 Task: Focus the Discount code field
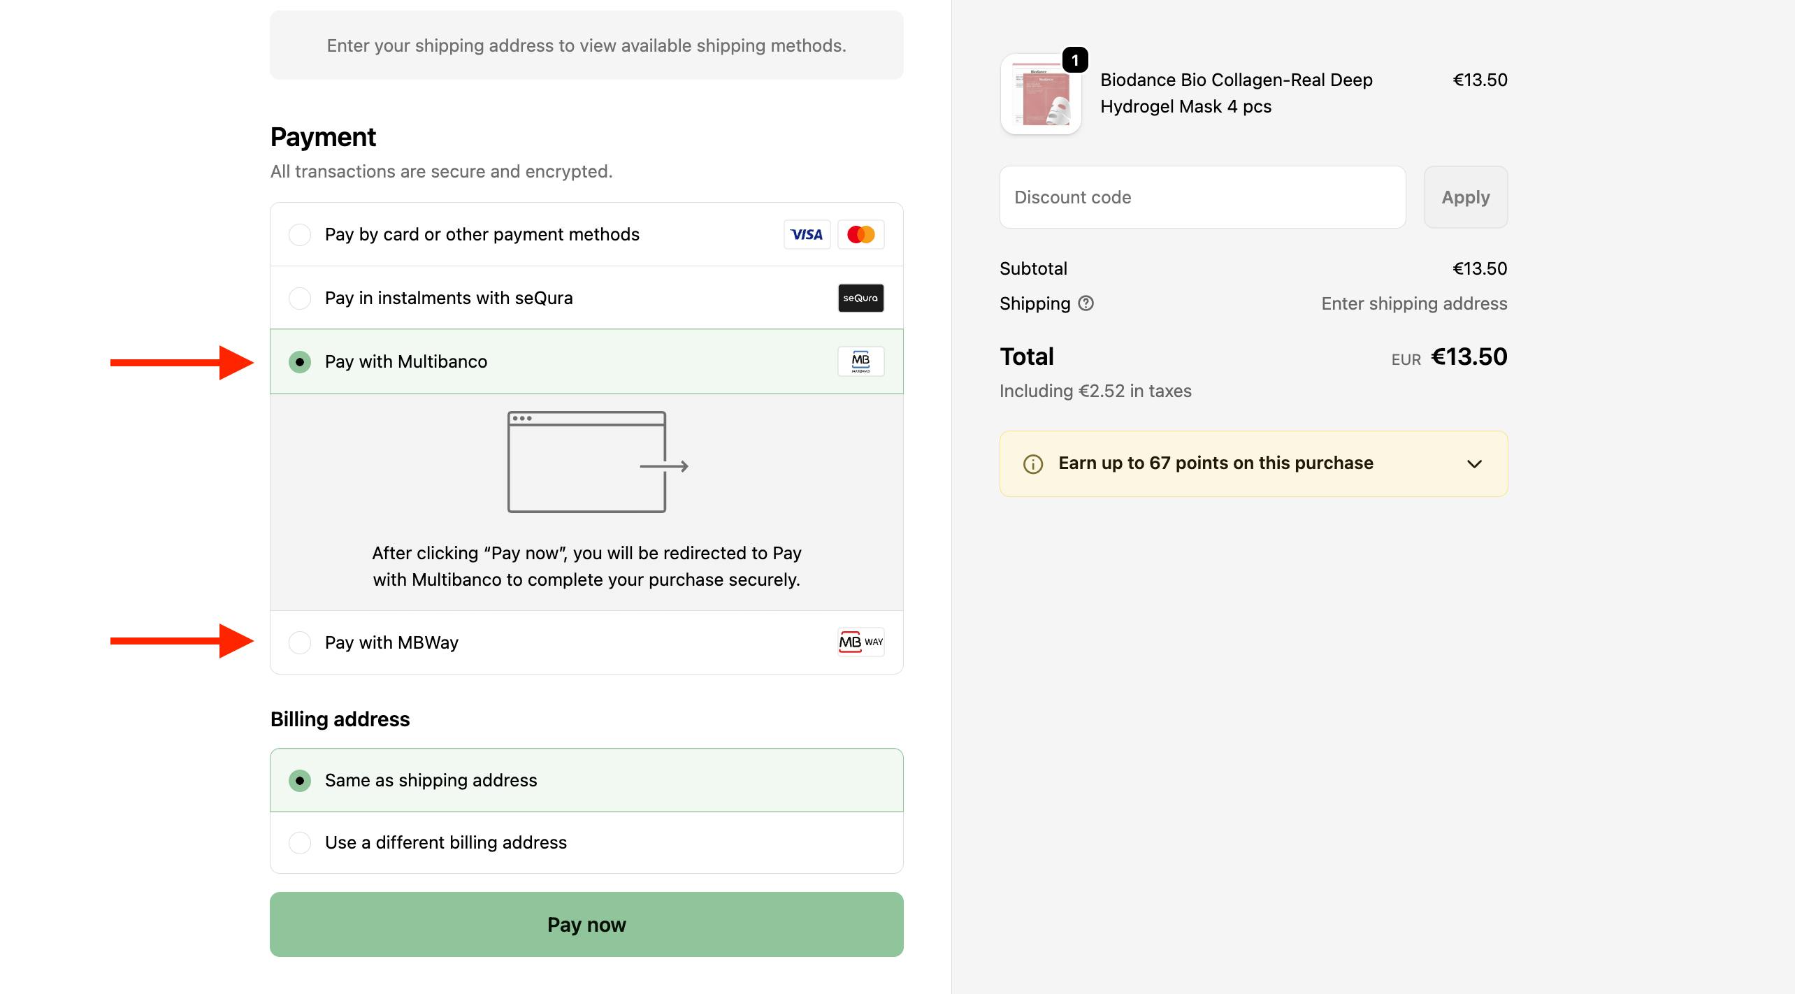tap(1202, 197)
